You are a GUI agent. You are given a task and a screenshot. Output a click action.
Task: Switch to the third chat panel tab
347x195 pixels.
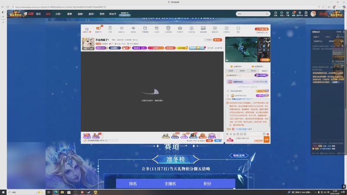253,71
